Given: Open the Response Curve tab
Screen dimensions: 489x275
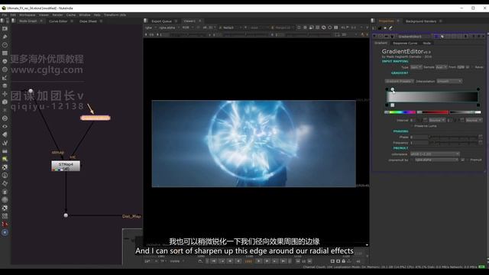Looking at the screenshot, I should [x=405, y=43].
